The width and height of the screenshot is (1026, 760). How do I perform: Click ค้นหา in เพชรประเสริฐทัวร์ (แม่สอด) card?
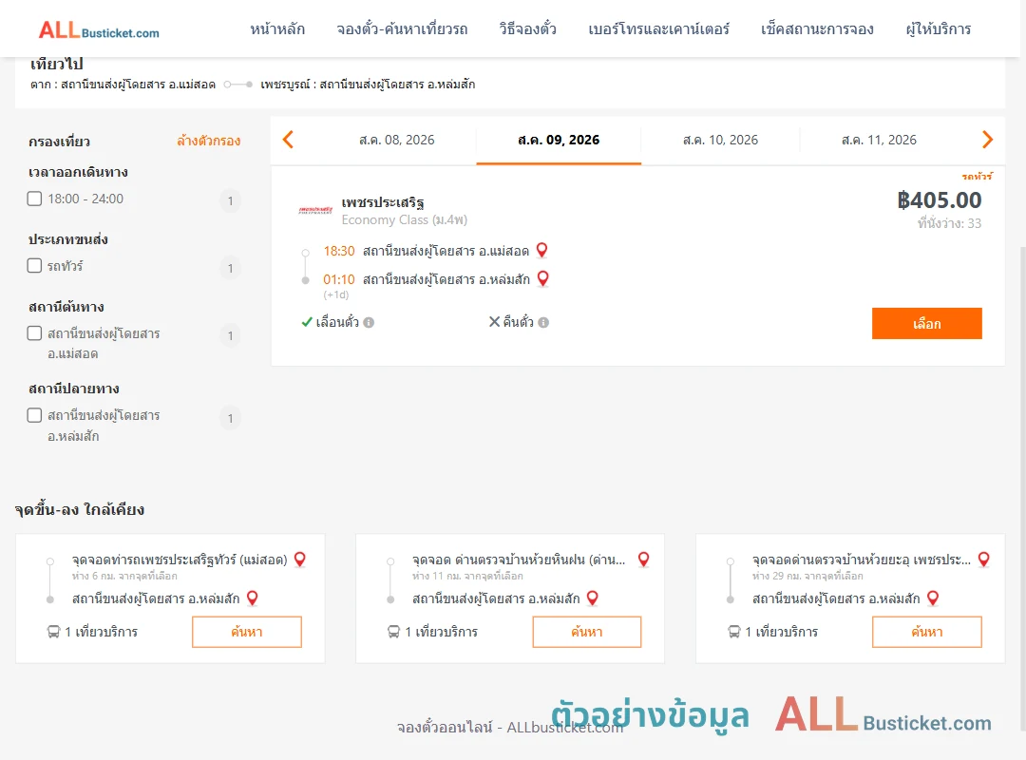click(247, 632)
